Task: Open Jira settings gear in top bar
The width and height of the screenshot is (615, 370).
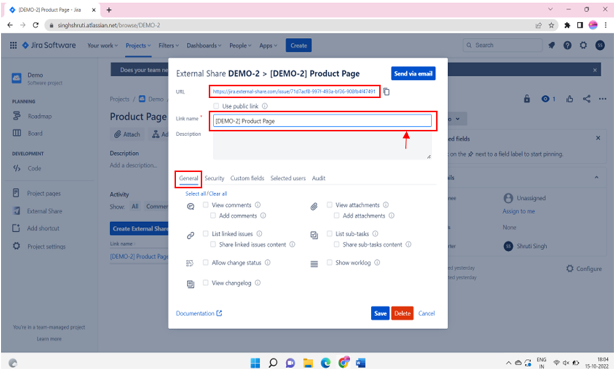Action: click(584, 45)
